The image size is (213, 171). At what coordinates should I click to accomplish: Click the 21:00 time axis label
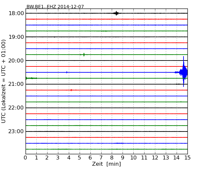point(16,84)
